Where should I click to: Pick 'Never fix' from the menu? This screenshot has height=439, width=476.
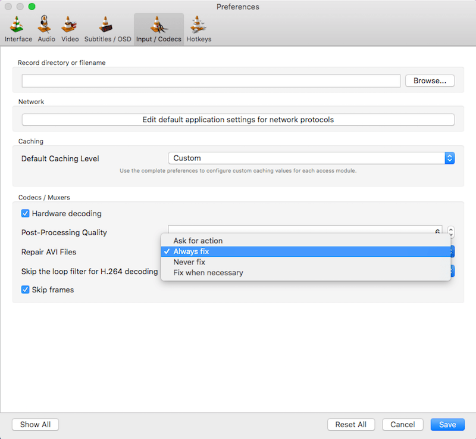tap(306, 262)
